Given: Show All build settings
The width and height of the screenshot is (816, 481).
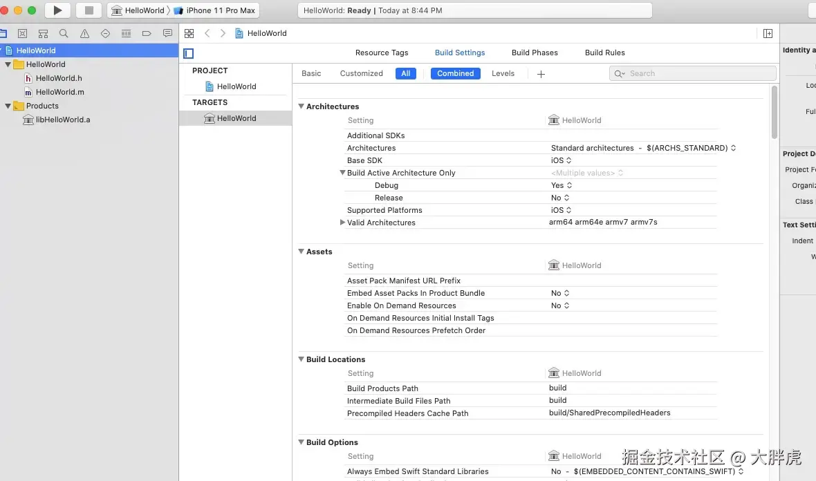Looking at the screenshot, I should pyautogui.click(x=405, y=73).
